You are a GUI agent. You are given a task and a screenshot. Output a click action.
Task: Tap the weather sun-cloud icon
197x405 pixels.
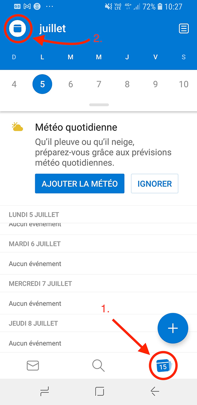17,127
